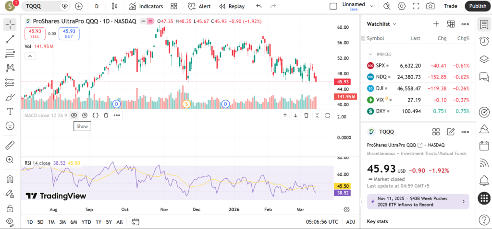492x229 pixels.
Task: Open the Indicators menu
Action: pyautogui.click(x=146, y=6)
